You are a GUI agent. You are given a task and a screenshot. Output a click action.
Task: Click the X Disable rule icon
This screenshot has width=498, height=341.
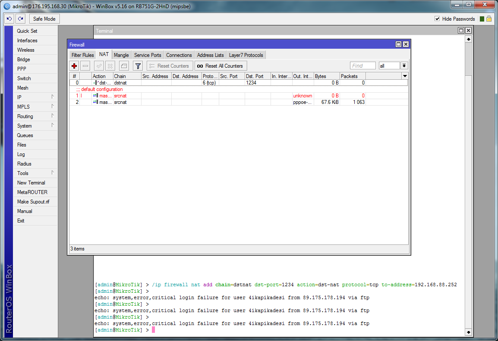click(110, 66)
